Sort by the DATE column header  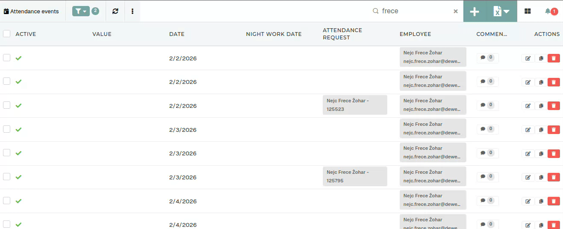177,34
